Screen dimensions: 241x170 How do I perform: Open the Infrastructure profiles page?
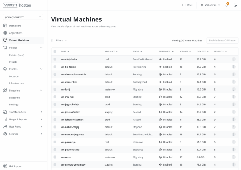17,83
